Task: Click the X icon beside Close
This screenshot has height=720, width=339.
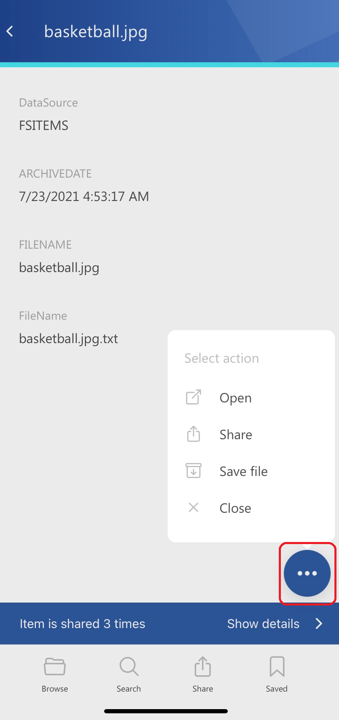Action: pyautogui.click(x=194, y=508)
